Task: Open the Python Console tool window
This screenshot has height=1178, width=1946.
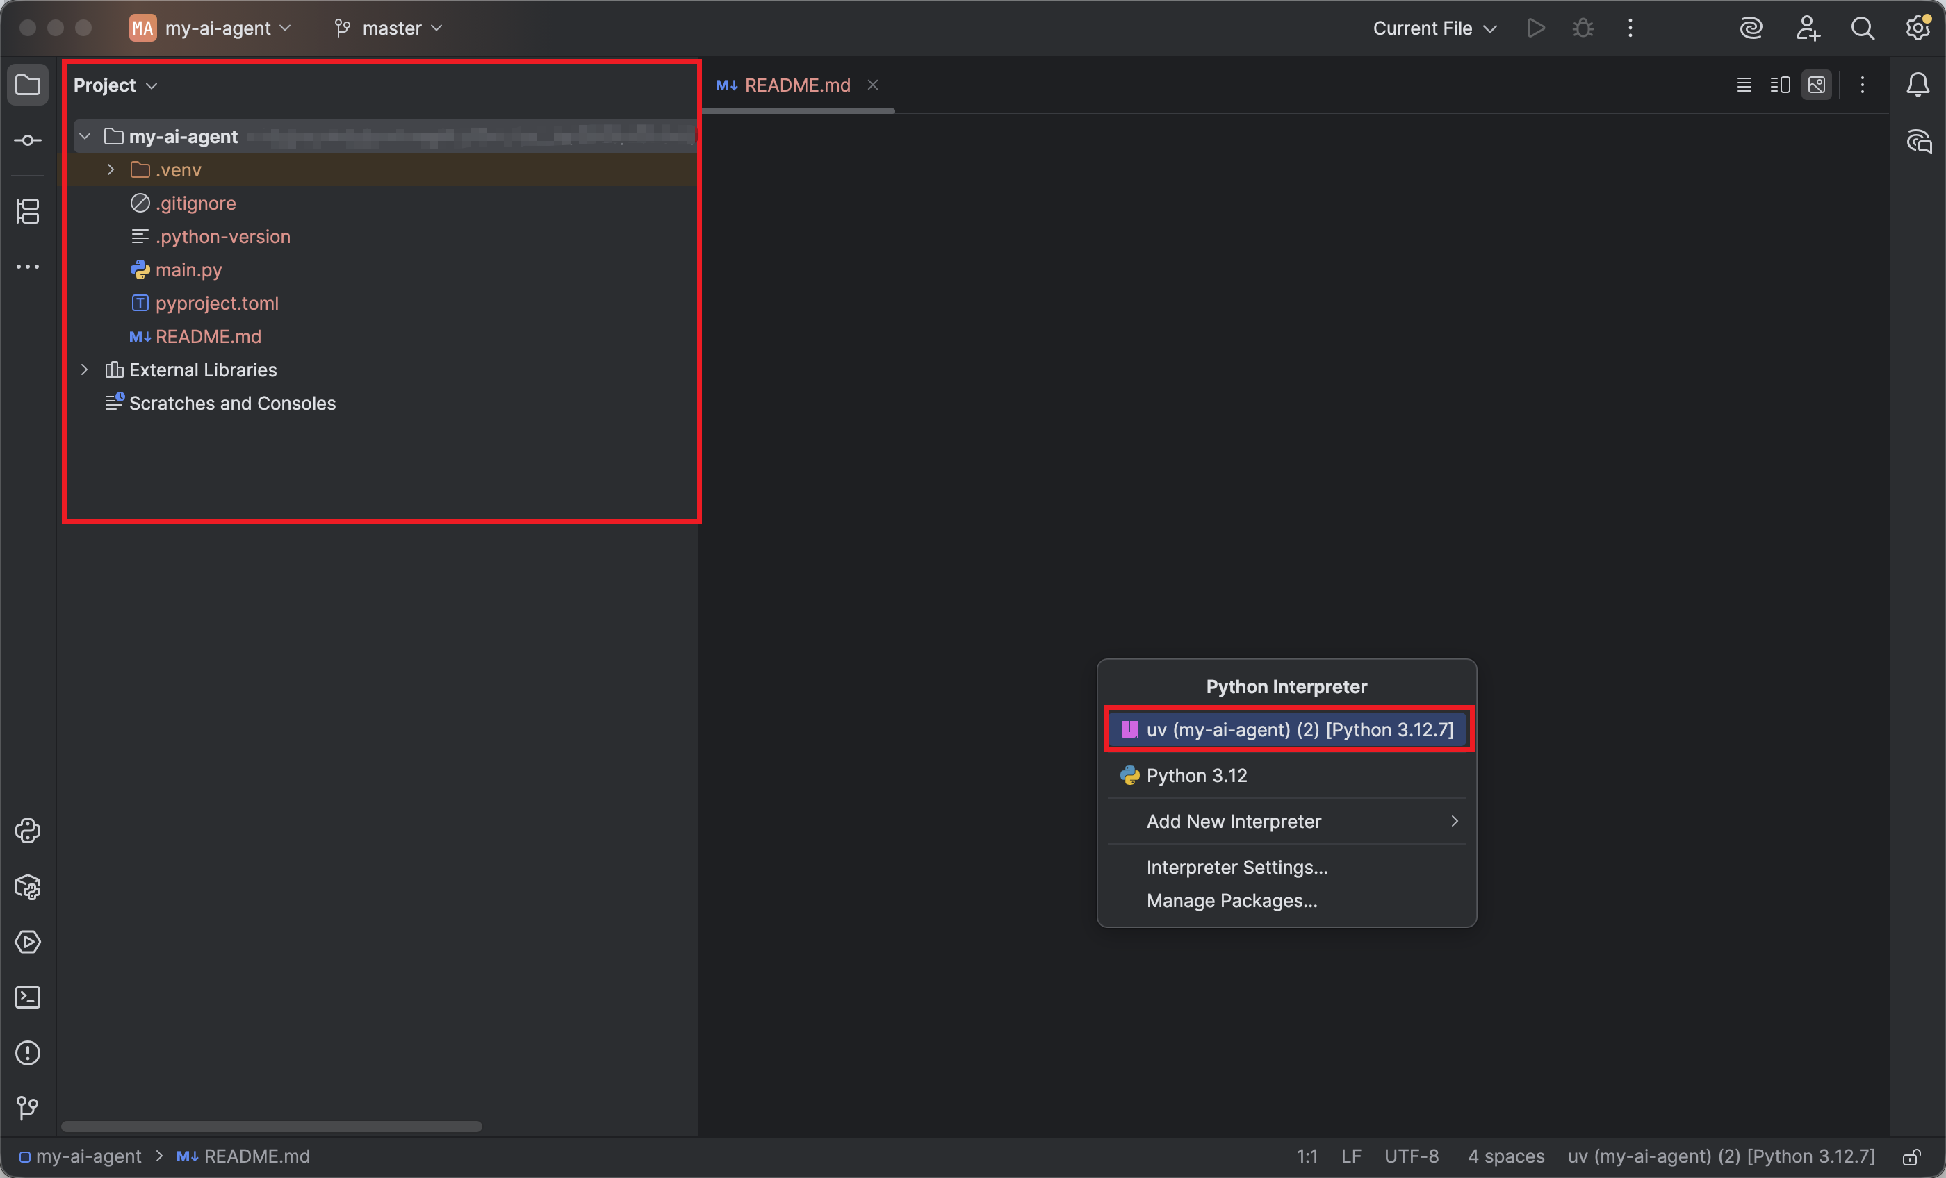Action: (x=28, y=831)
